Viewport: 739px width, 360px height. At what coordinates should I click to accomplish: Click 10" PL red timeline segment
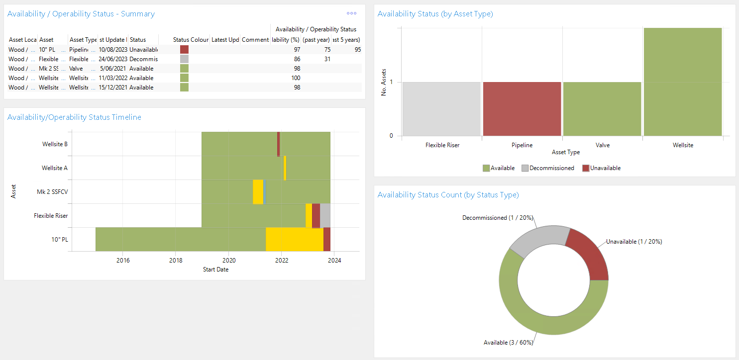click(x=327, y=240)
